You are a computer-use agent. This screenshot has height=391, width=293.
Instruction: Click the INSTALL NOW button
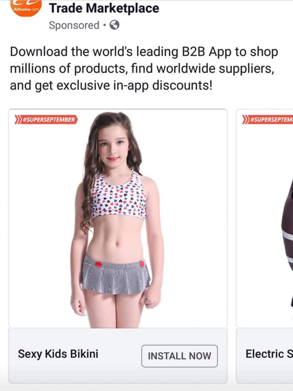pos(179,356)
